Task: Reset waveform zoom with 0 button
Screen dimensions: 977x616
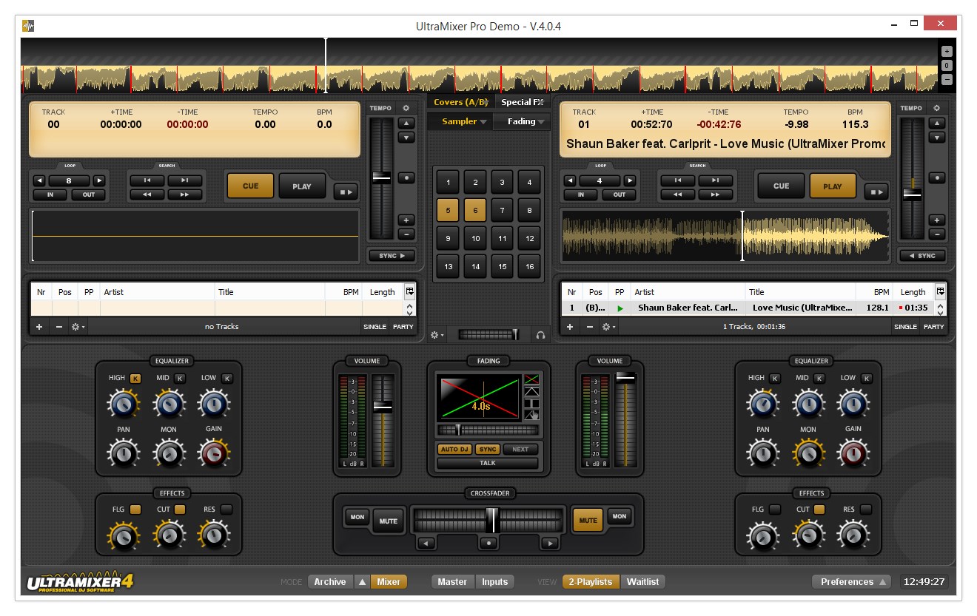Action: click(x=947, y=66)
